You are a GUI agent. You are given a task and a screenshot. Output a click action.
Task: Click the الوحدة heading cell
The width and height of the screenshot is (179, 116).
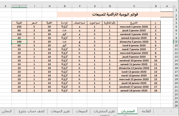pyautogui.click(x=65, y=23)
